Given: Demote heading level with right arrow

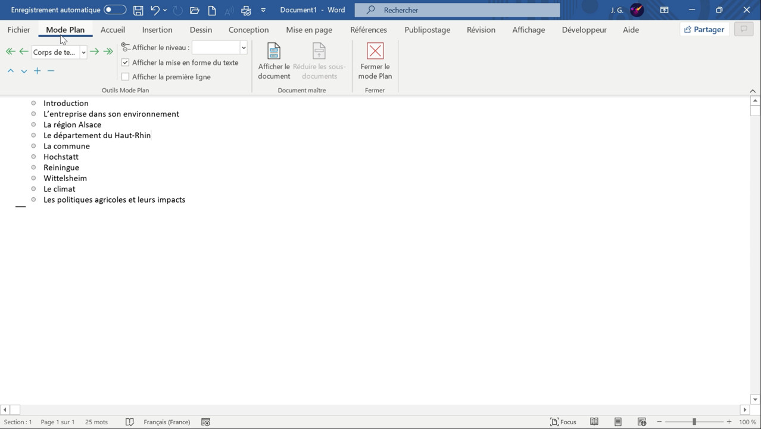Looking at the screenshot, I should (94, 52).
